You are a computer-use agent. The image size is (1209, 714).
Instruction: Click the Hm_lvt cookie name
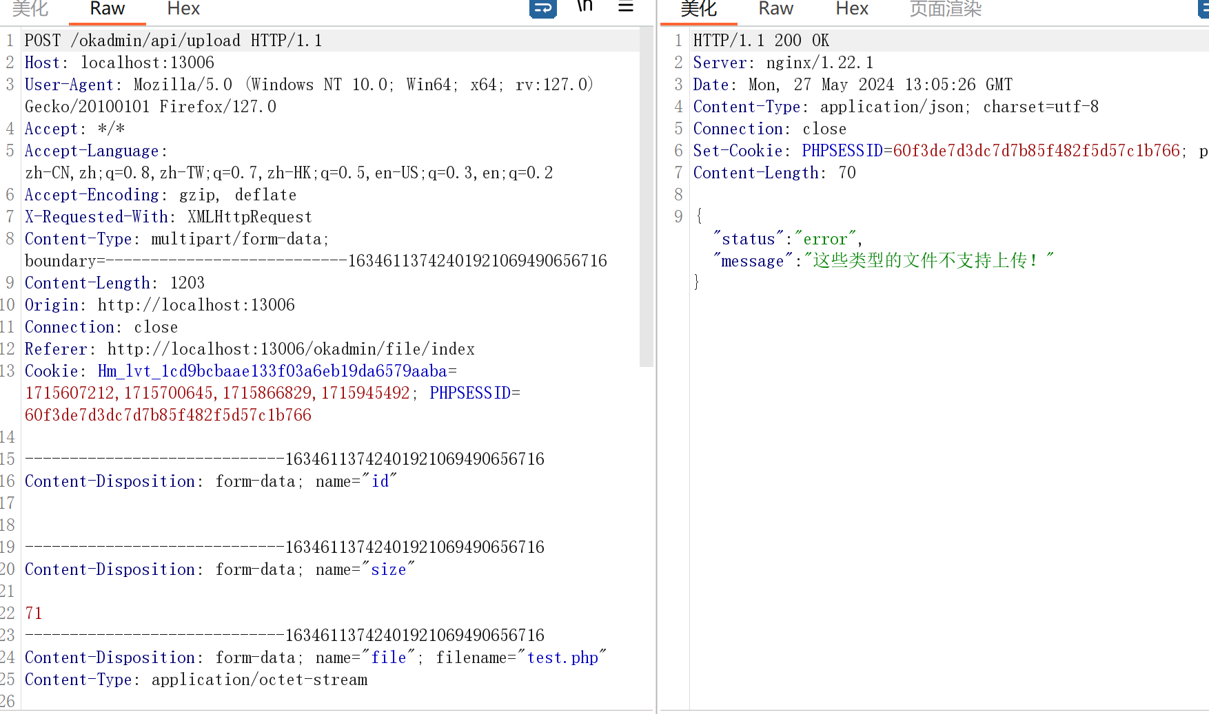pos(272,371)
